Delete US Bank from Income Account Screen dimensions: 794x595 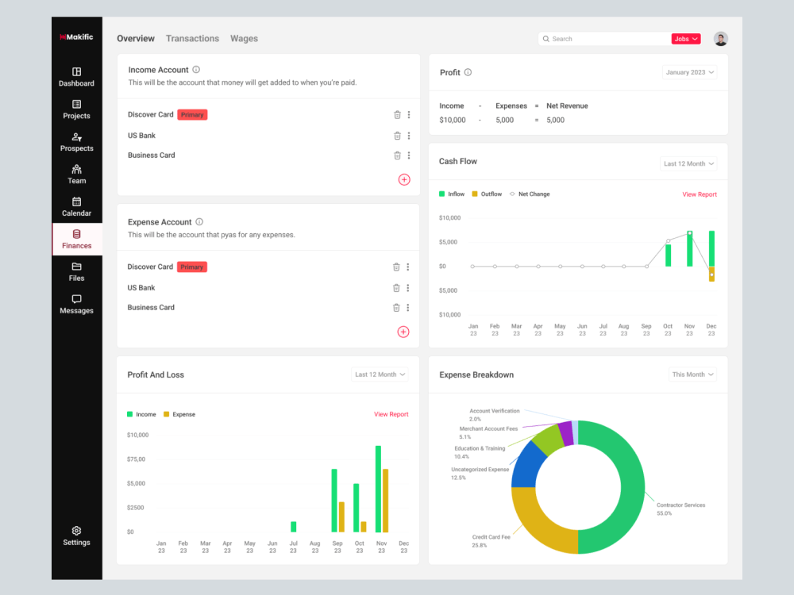click(397, 136)
